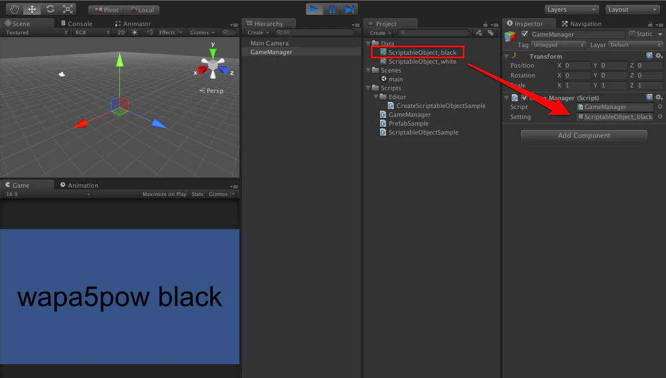
Task: Open the Layout dropdown
Action: coord(632,9)
